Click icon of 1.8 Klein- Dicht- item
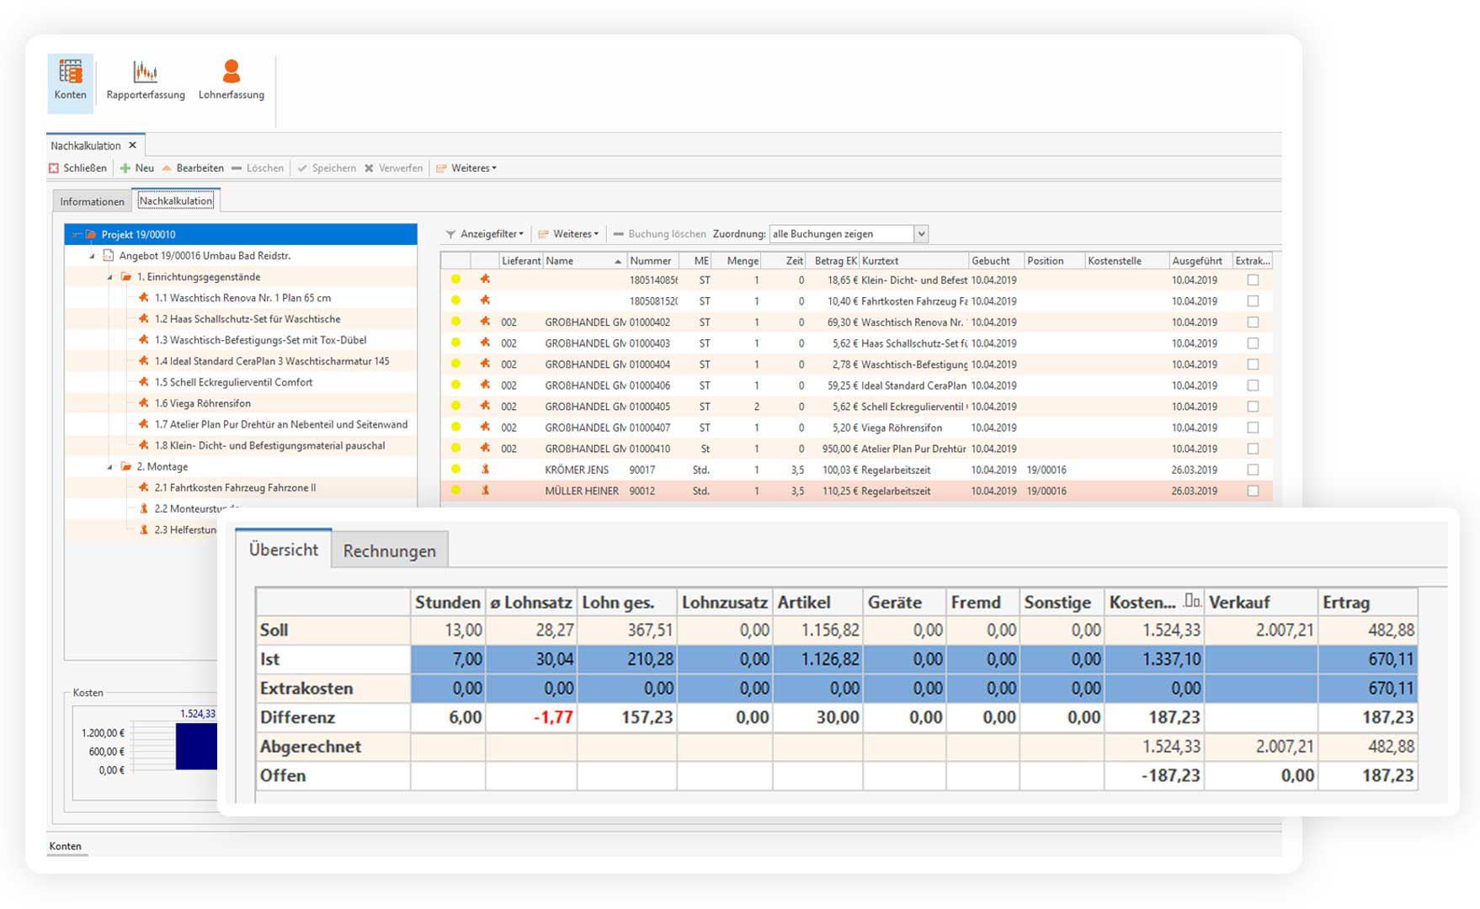This screenshot has width=1480, height=909. [x=144, y=445]
